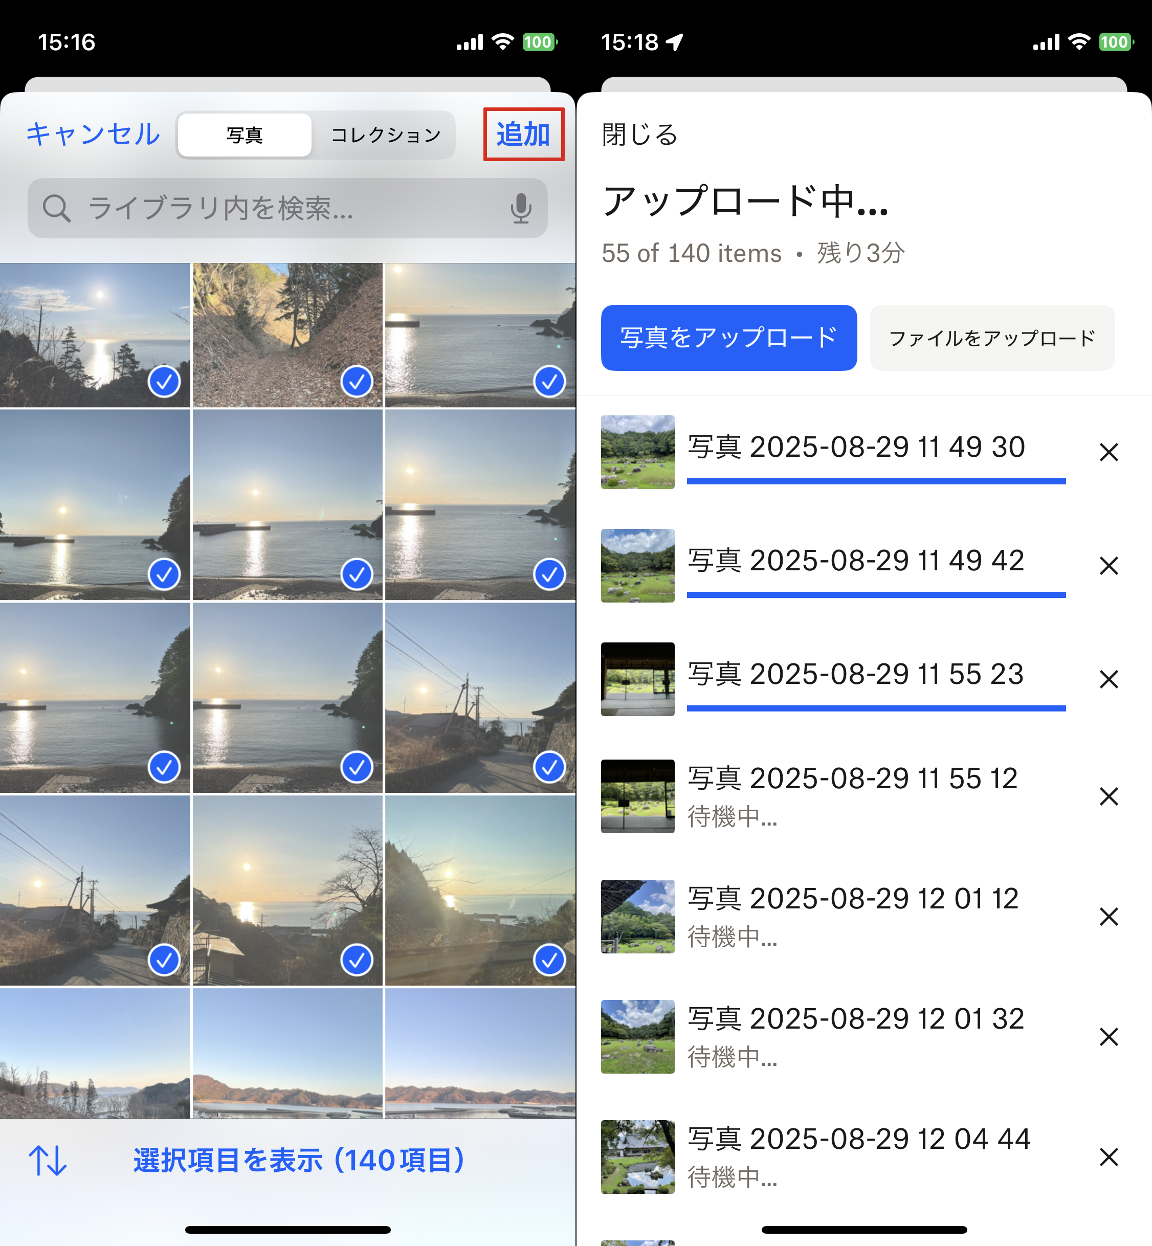The width and height of the screenshot is (1152, 1246).
Task: Uncheck the first sunset-through-trees photo
Action: point(164,382)
